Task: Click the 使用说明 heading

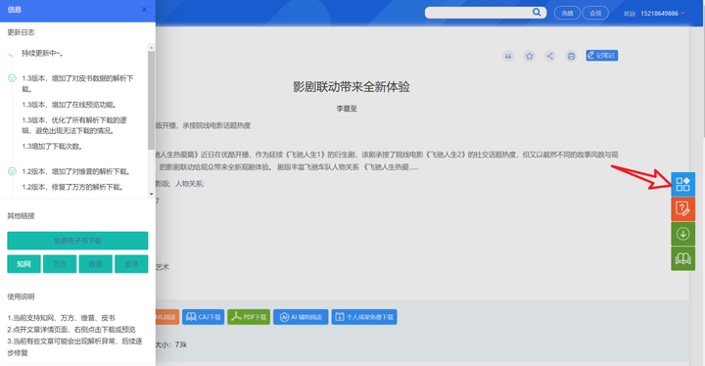Action: point(21,297)
